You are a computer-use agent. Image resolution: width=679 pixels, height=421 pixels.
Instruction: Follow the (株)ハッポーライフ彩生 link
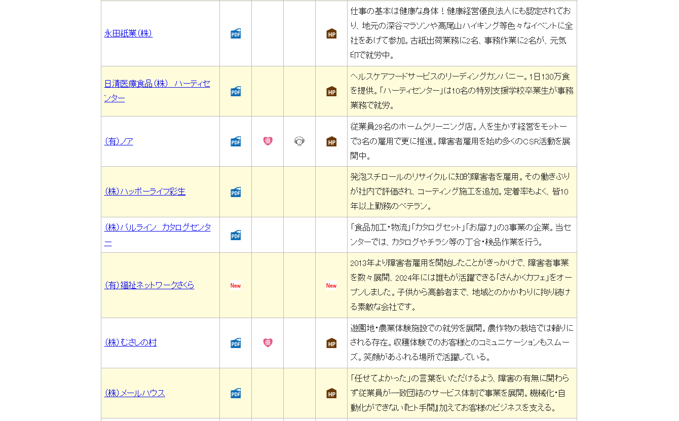coord(145,192)
